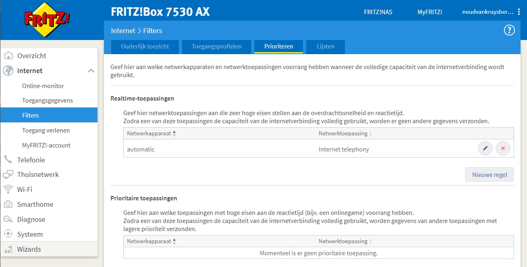This screenshot has width=527, height=267.
Task: Open the Overzicht home icon in sidebar
Action: point(8,55)
